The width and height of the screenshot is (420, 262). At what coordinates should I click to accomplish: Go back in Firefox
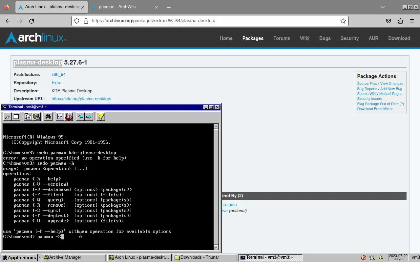[x=8, y=21]
